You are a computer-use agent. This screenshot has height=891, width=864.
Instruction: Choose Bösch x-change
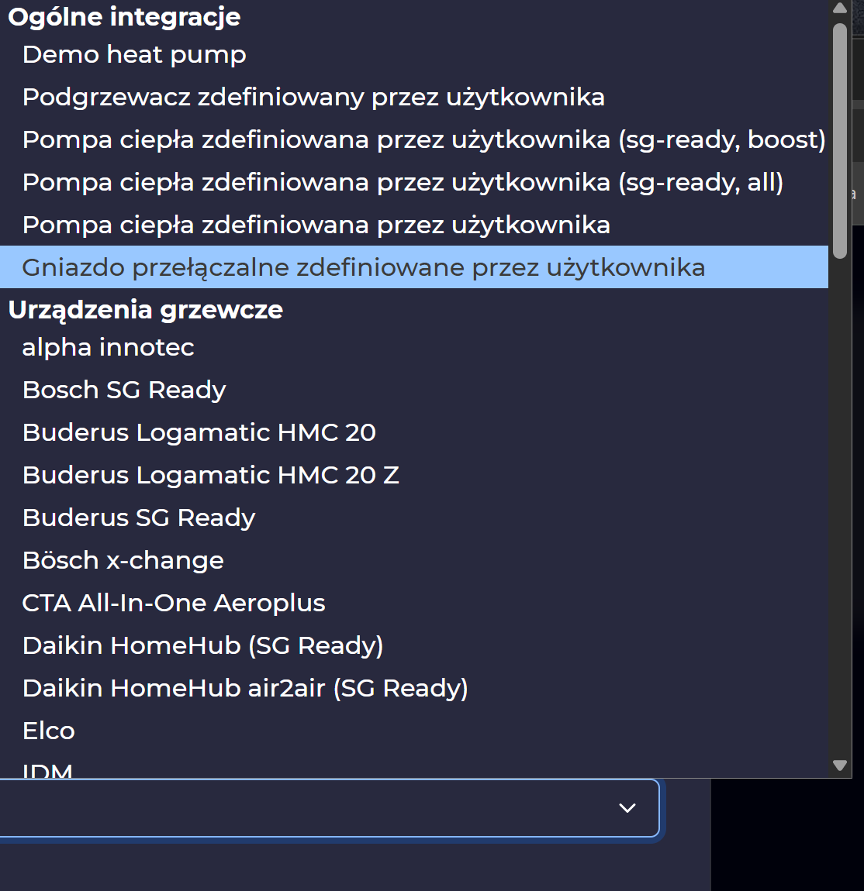click(123, 561)
